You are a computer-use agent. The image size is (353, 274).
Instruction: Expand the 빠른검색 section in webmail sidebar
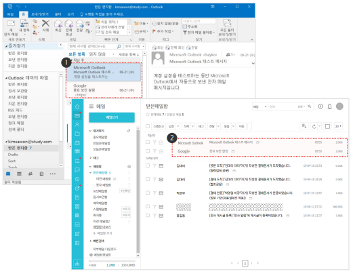point(90,241)
